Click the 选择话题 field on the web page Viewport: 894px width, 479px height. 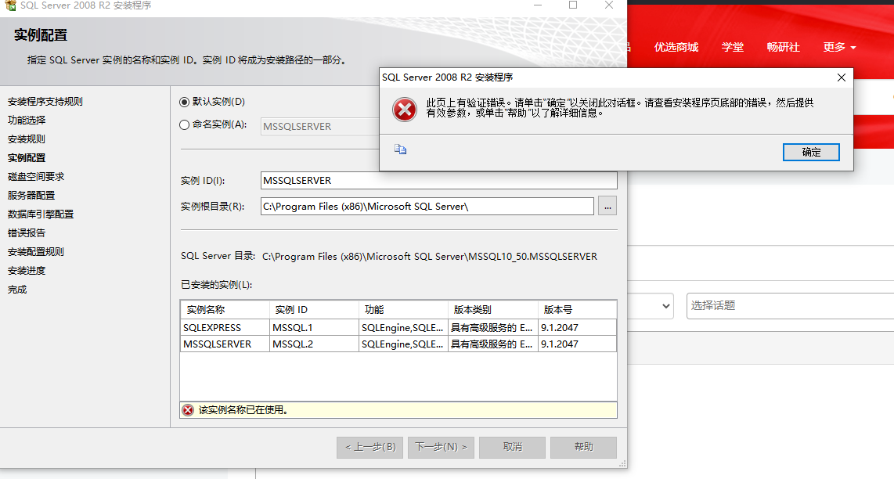coord(790,306)
